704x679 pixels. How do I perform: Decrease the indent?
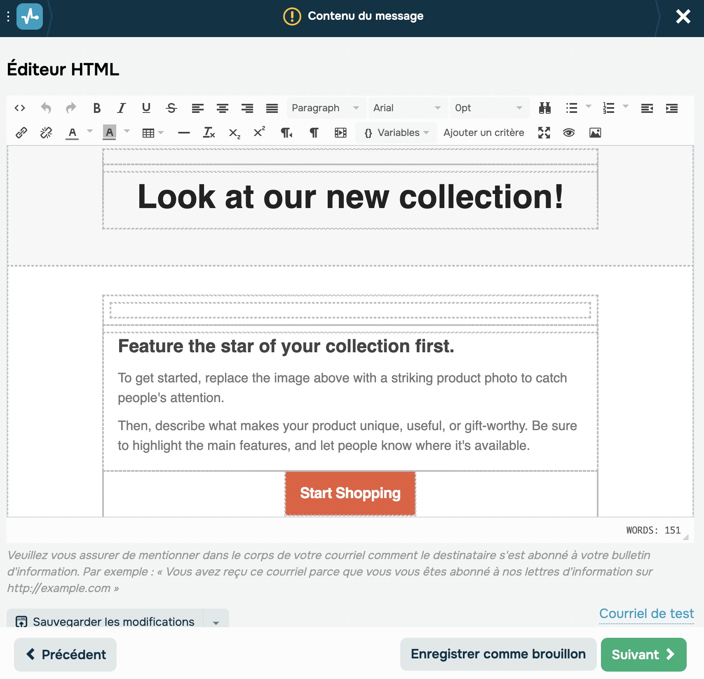tap(647, 108)
